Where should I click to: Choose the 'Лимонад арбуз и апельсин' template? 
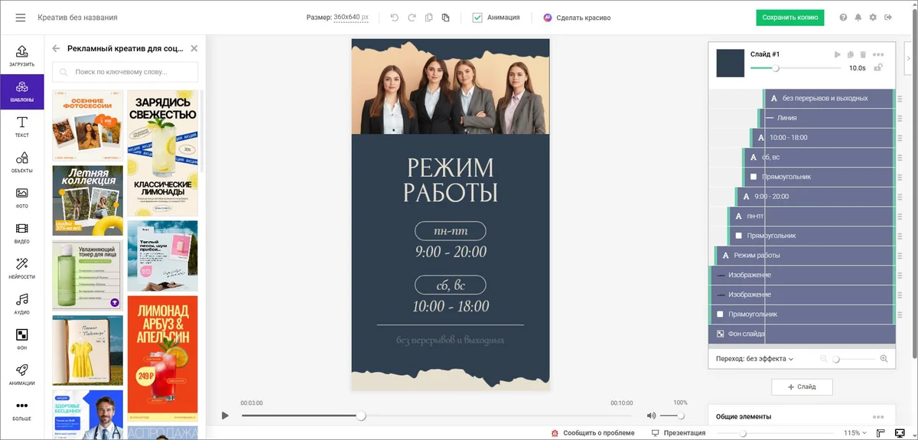click(162, 358)
